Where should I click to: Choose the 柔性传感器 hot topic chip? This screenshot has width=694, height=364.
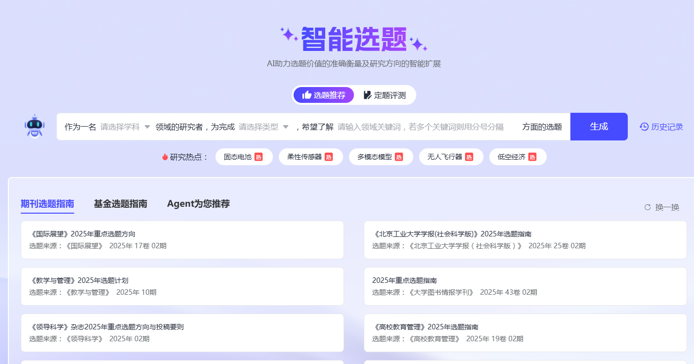[x=310, y=157]
